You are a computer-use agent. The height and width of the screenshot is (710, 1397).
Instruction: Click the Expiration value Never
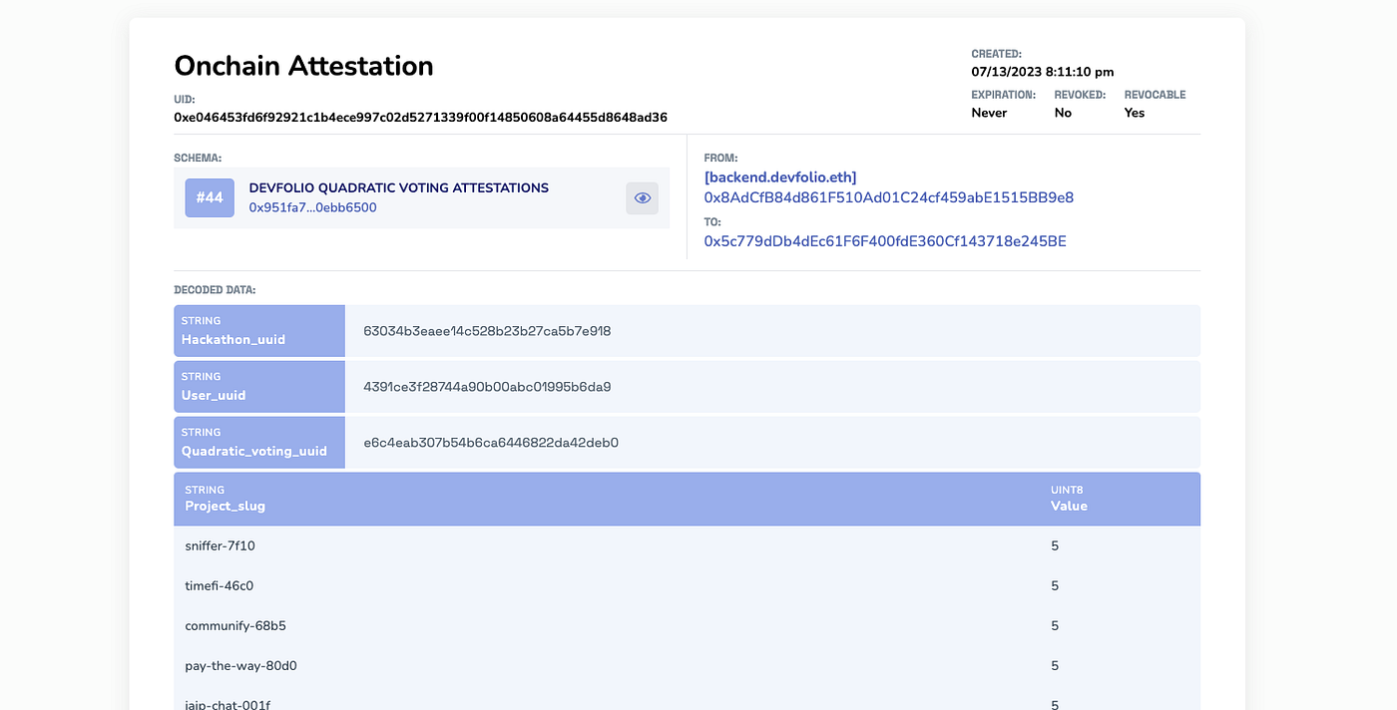(x=989, y=113)
